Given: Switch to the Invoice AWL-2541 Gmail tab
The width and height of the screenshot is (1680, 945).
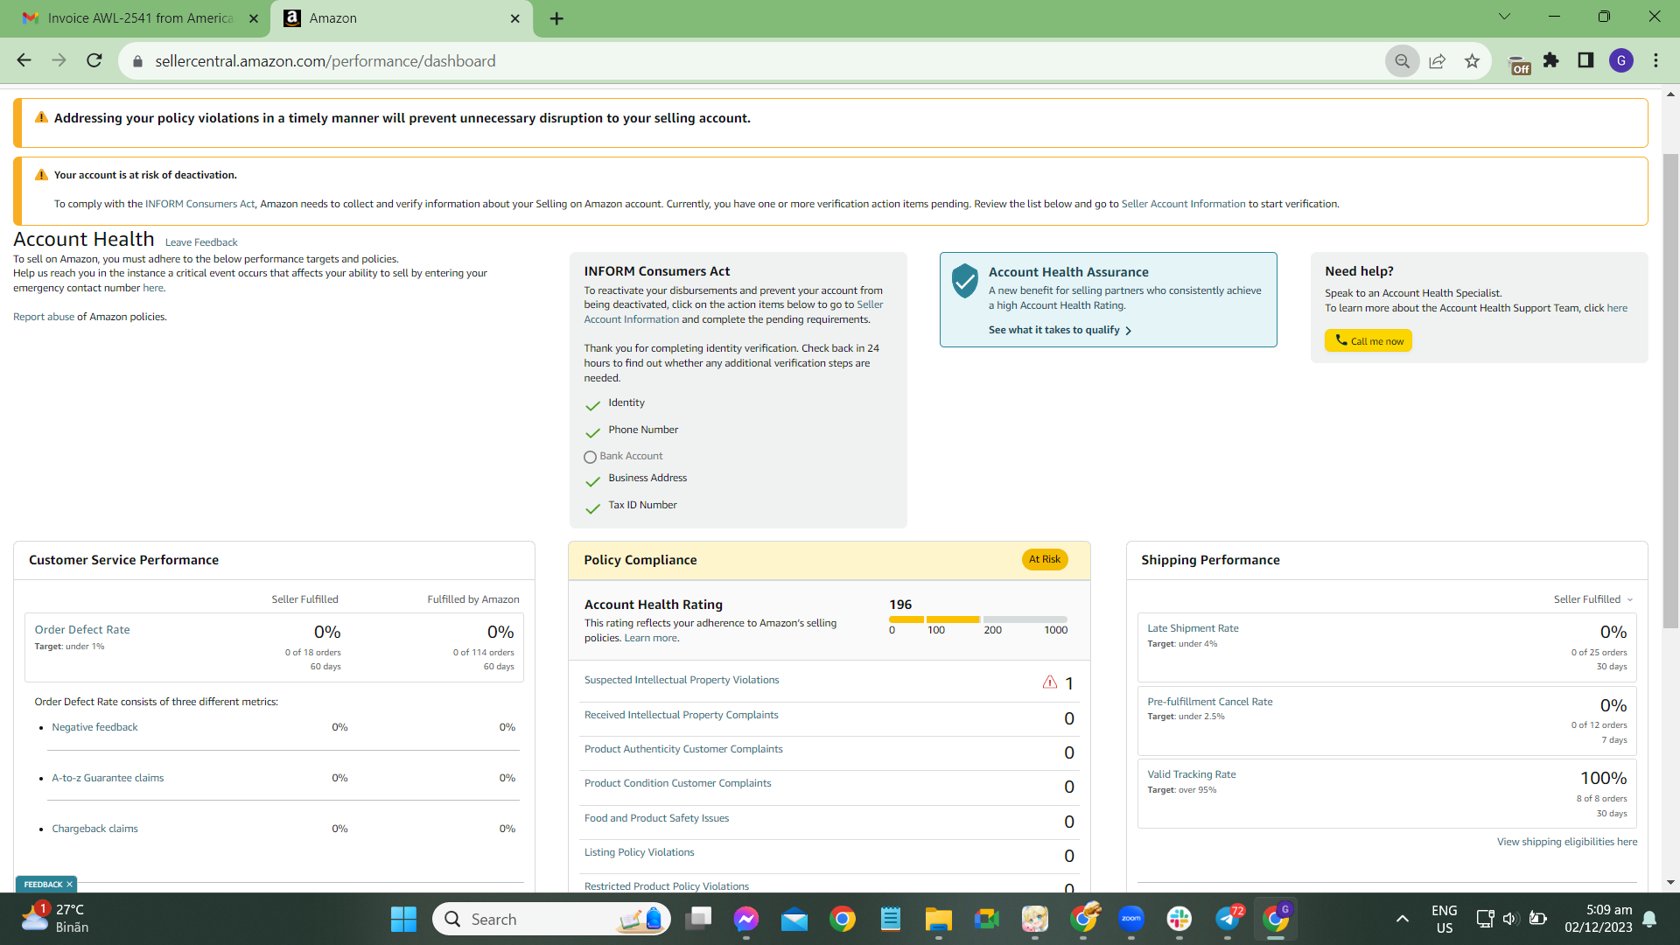Looking at the screenshot, I should point(140,18).
